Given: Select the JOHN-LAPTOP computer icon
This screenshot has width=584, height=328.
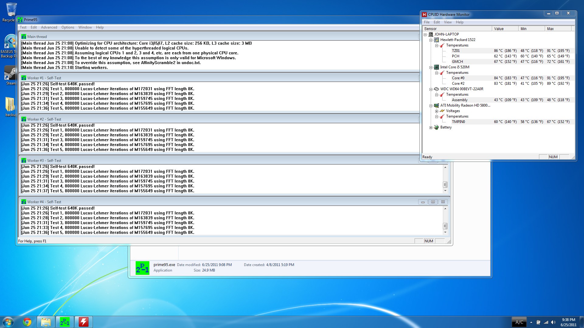Looking at the screenshot, I should [431, 34].
